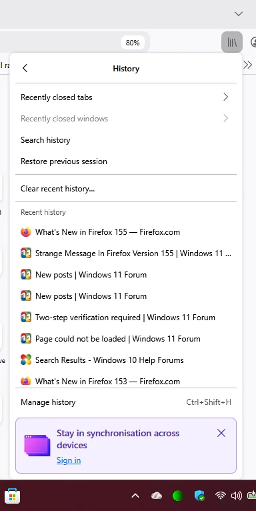Open What's New in Firefox 155 entry
Screen dimensions: 256x511
126,232
